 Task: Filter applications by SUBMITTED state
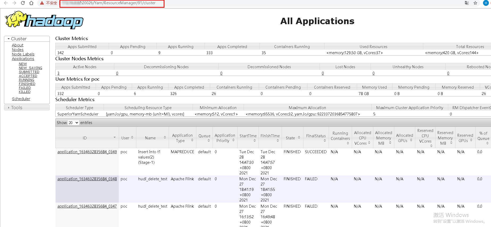tap(29, 72)
